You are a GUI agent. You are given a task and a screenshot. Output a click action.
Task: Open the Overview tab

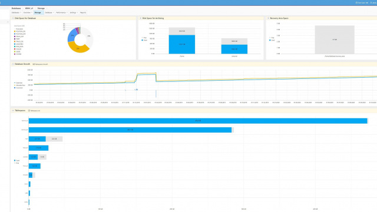(27, 12)
